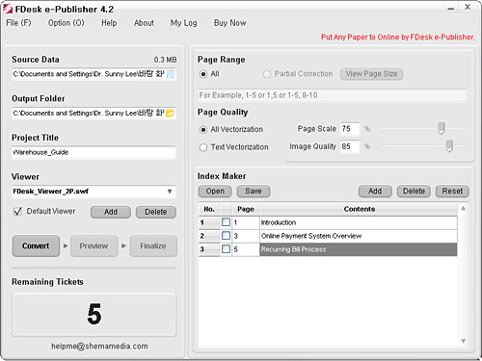
Task: Expand the Viewer dropdown FDesk_Viewer_2P.swf
Action: (x=170, y=192)
